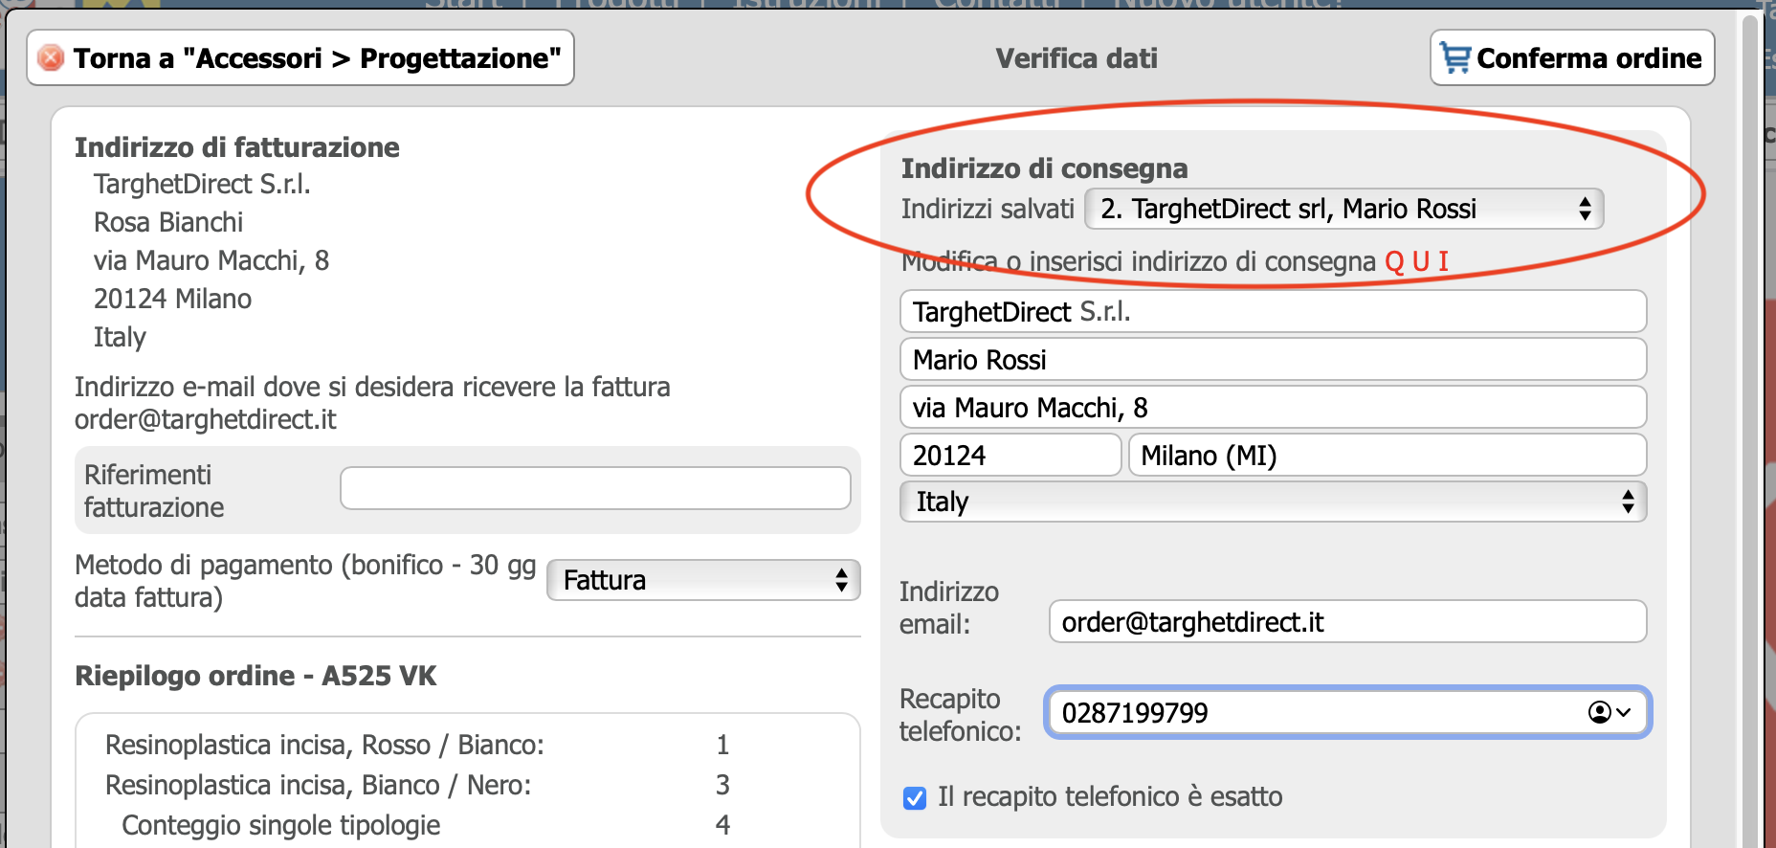Toggle 'Il recapito telefonico è esatto' checkbox

pyautogui.click(x=915, y=797)
